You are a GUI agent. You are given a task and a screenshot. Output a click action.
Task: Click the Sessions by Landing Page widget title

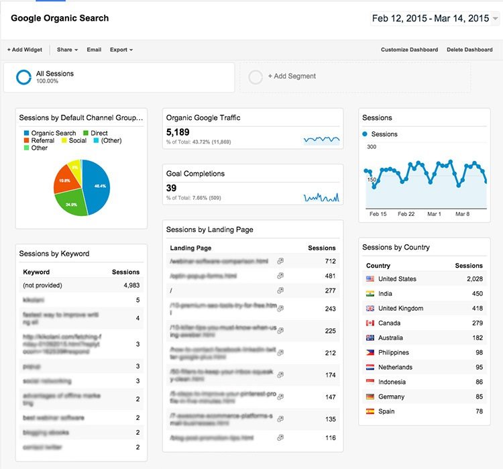click(x=209, y=229)
